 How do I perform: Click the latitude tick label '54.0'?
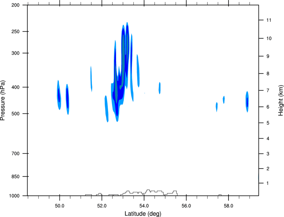pyautogui.click(x=144, y=206)
